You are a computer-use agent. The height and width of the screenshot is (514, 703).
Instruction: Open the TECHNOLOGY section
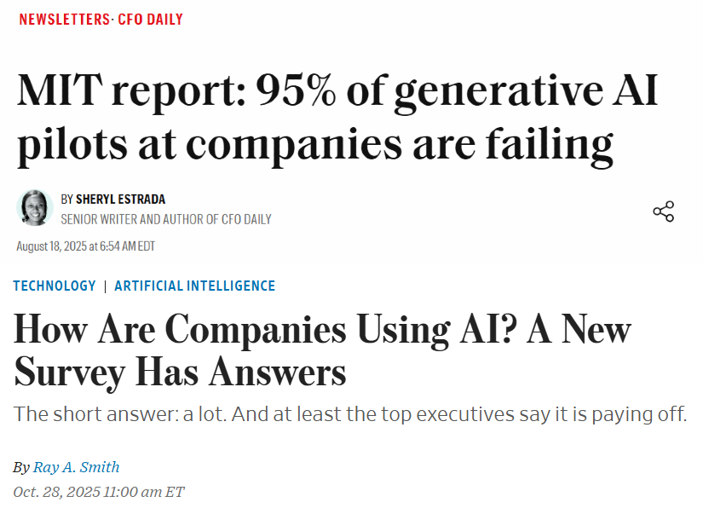click(54, 286)
